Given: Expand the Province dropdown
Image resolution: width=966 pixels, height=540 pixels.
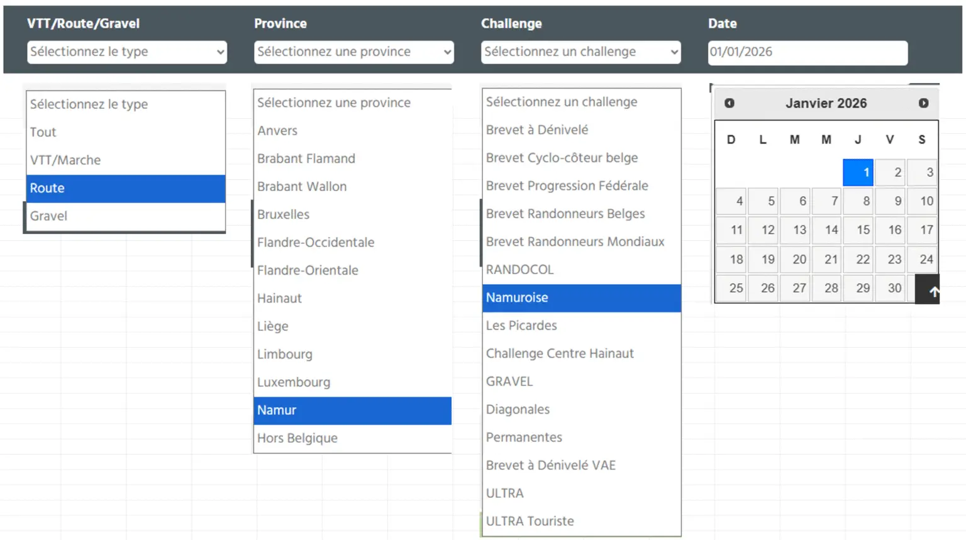Looking at the screenshot, I should tap(353, 52).
